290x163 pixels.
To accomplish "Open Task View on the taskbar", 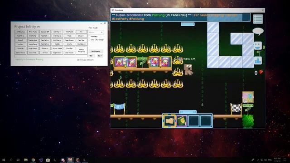I will point(18,160).
